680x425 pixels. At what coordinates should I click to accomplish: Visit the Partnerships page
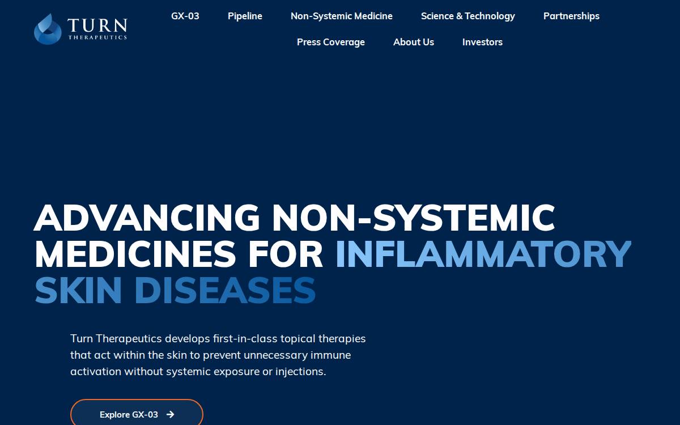pos(571,16)
